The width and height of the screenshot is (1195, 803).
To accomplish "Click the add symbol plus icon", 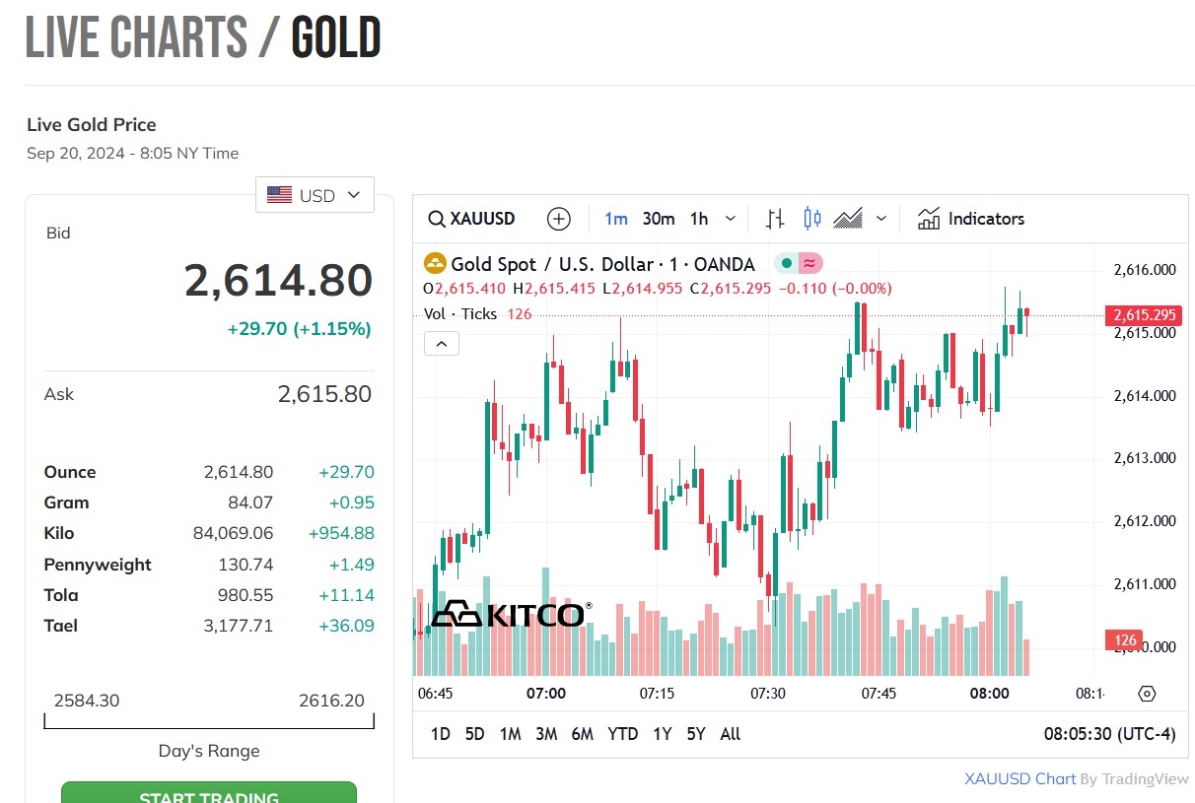I will (x=559, y=219).
